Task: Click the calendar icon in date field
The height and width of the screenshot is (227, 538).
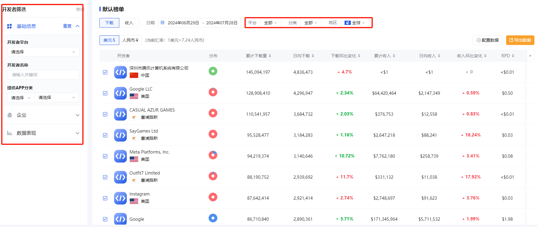Action: click(163, 23)
